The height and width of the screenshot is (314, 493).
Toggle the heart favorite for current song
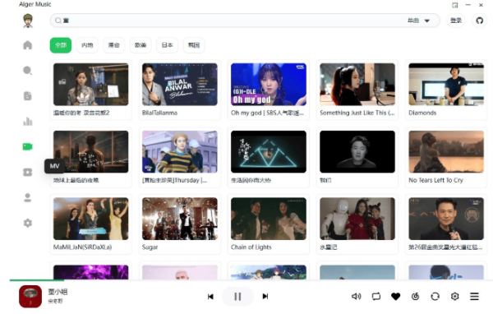coord(395,297)
